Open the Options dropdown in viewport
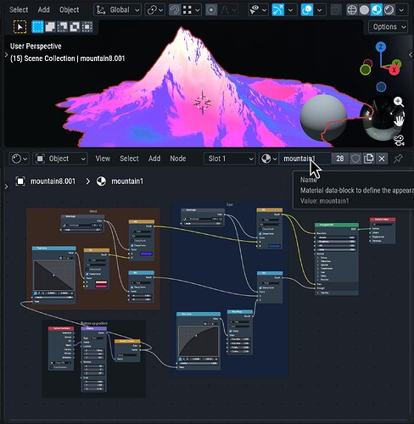Image resolution: width=414 pixels, height=424 pixels. pyautogui.click(x=389, y=27)
